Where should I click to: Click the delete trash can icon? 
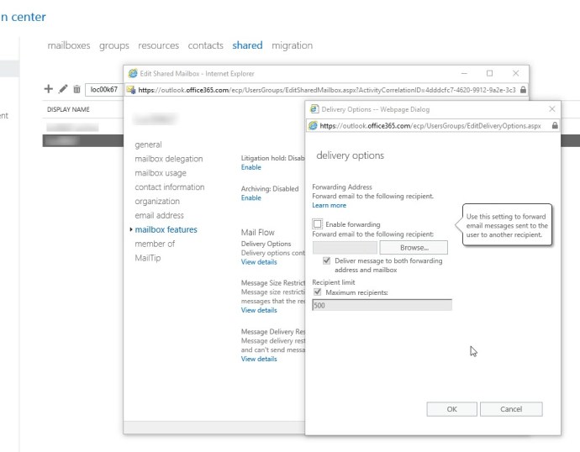76,89
